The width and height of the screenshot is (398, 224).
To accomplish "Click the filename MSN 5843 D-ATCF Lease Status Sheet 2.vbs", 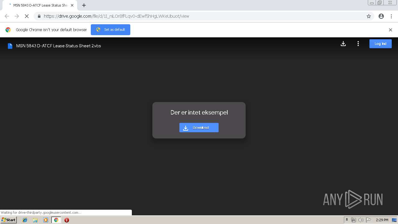I will [58, 46].
